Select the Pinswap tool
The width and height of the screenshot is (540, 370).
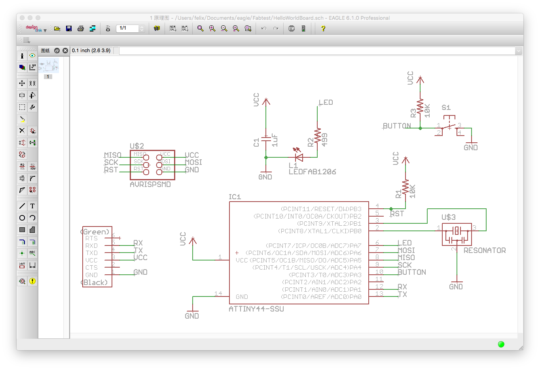coord(22,143)
